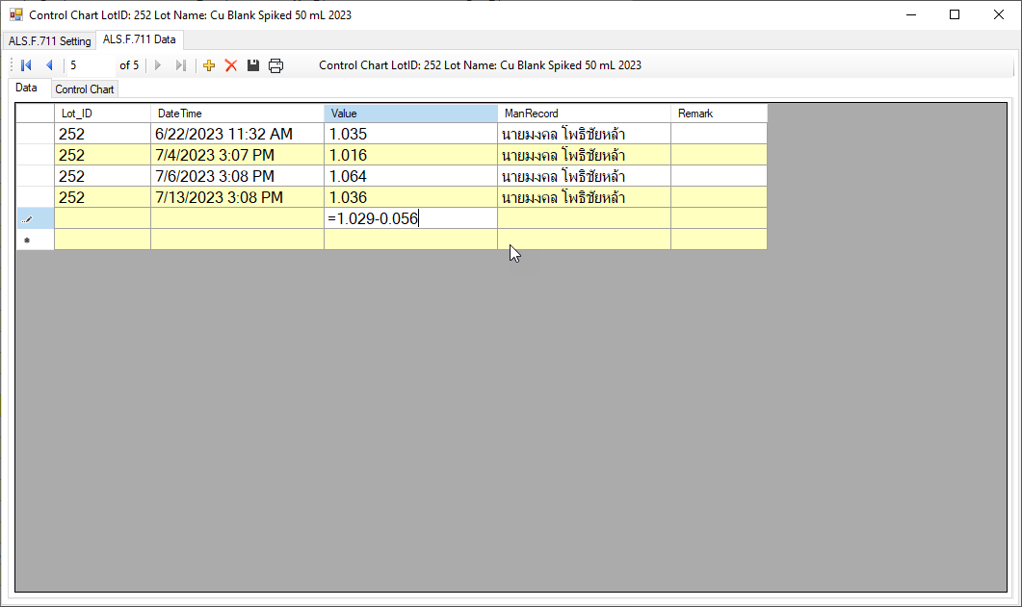1022x607 pixels.
Task: Delete the current record with red X
Action: (x=231, y=65)
